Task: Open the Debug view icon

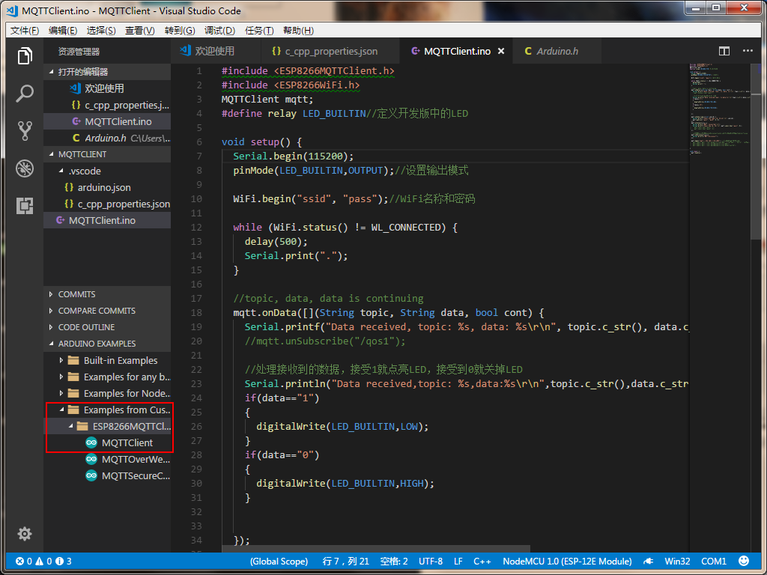Action: click(x=25, y=168)
